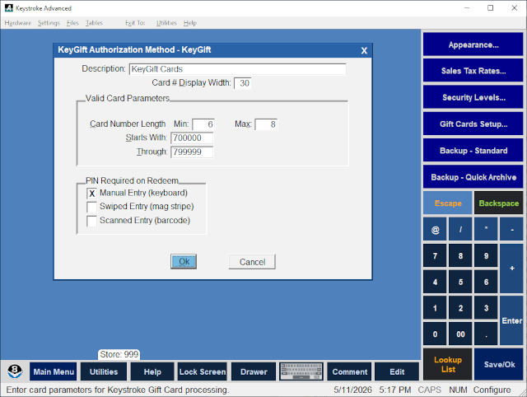527x397 pixels.
Task: Enable Swiped Entry (mag stripe) checkbox
Action: (91, 207)
